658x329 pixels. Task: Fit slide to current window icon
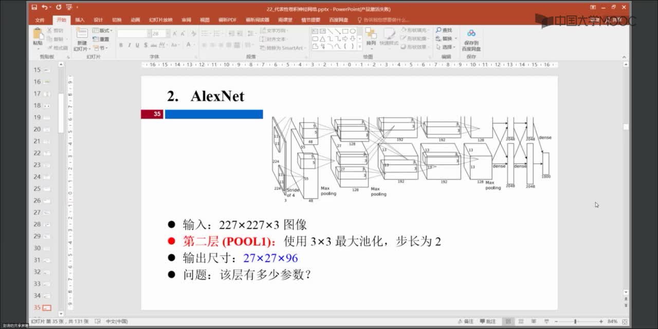(x=624, y=321)
